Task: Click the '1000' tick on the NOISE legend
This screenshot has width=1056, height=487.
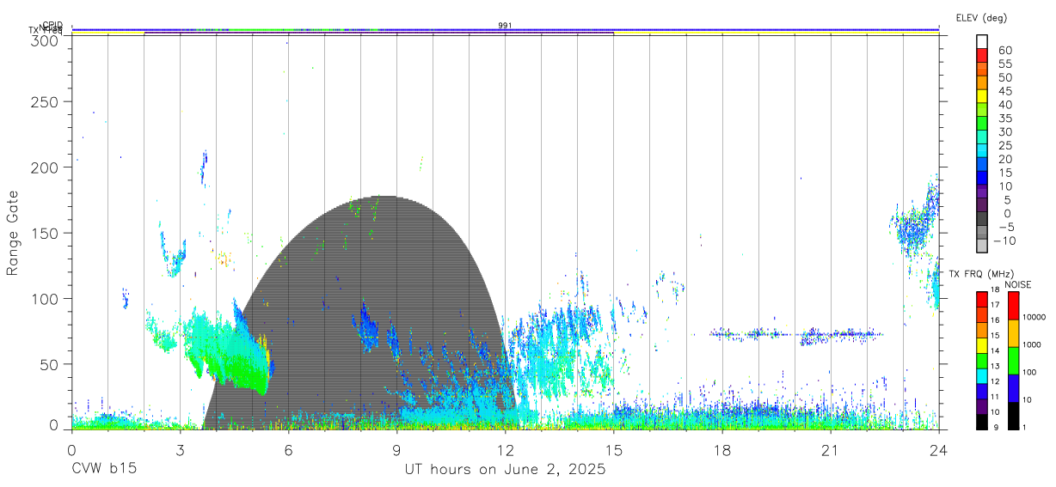Action: 1034,345
